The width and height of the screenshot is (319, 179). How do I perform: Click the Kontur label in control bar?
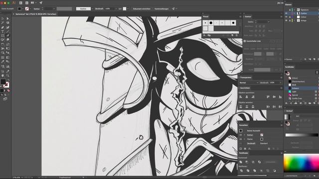(36, 9)
